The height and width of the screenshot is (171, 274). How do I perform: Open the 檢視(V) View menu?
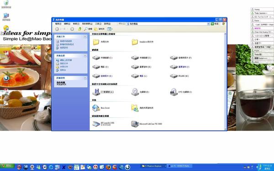(76, 24)
